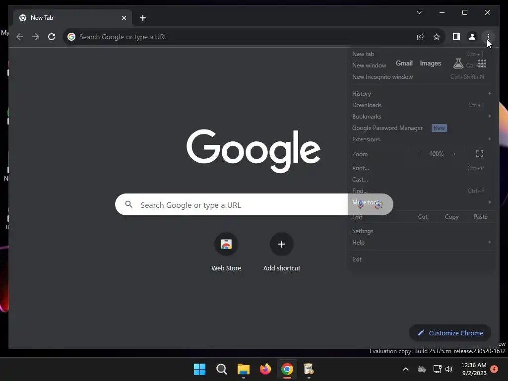Image resolution: width=508 pixels, height=381 pixels.
Task: Click the network display tray icon
Action: coord(437,369)
